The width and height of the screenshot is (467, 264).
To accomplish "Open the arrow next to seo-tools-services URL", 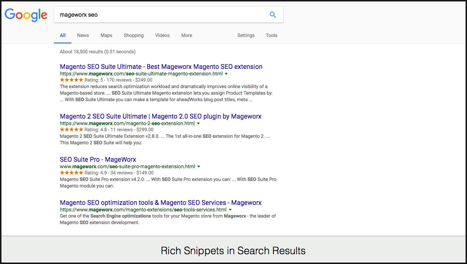I will point(230,210).
